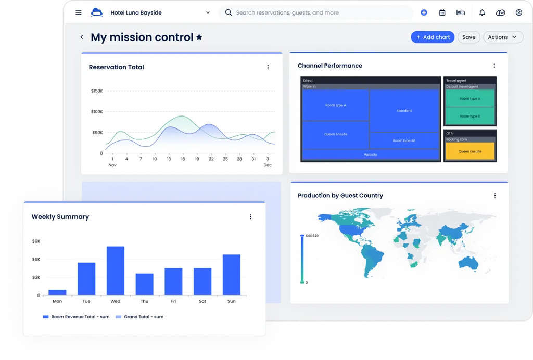The height and width of the screenshot is (360, 533).
Task: Open the hamburger navigation menu
Action: (x=79, y=12)
